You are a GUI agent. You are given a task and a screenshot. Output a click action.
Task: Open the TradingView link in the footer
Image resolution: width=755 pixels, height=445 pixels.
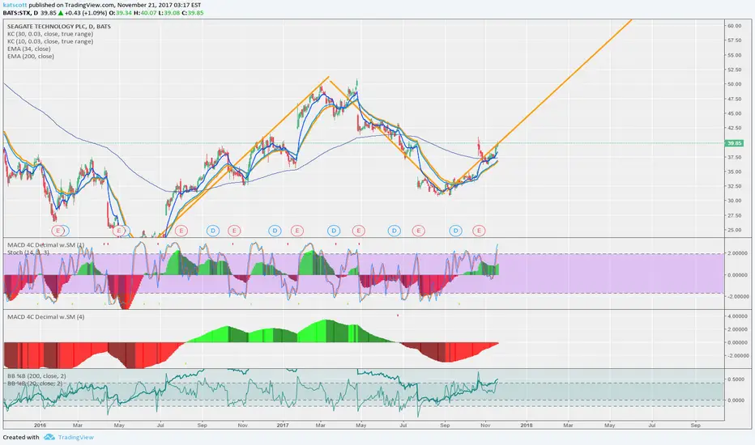(x=75, y=437)
